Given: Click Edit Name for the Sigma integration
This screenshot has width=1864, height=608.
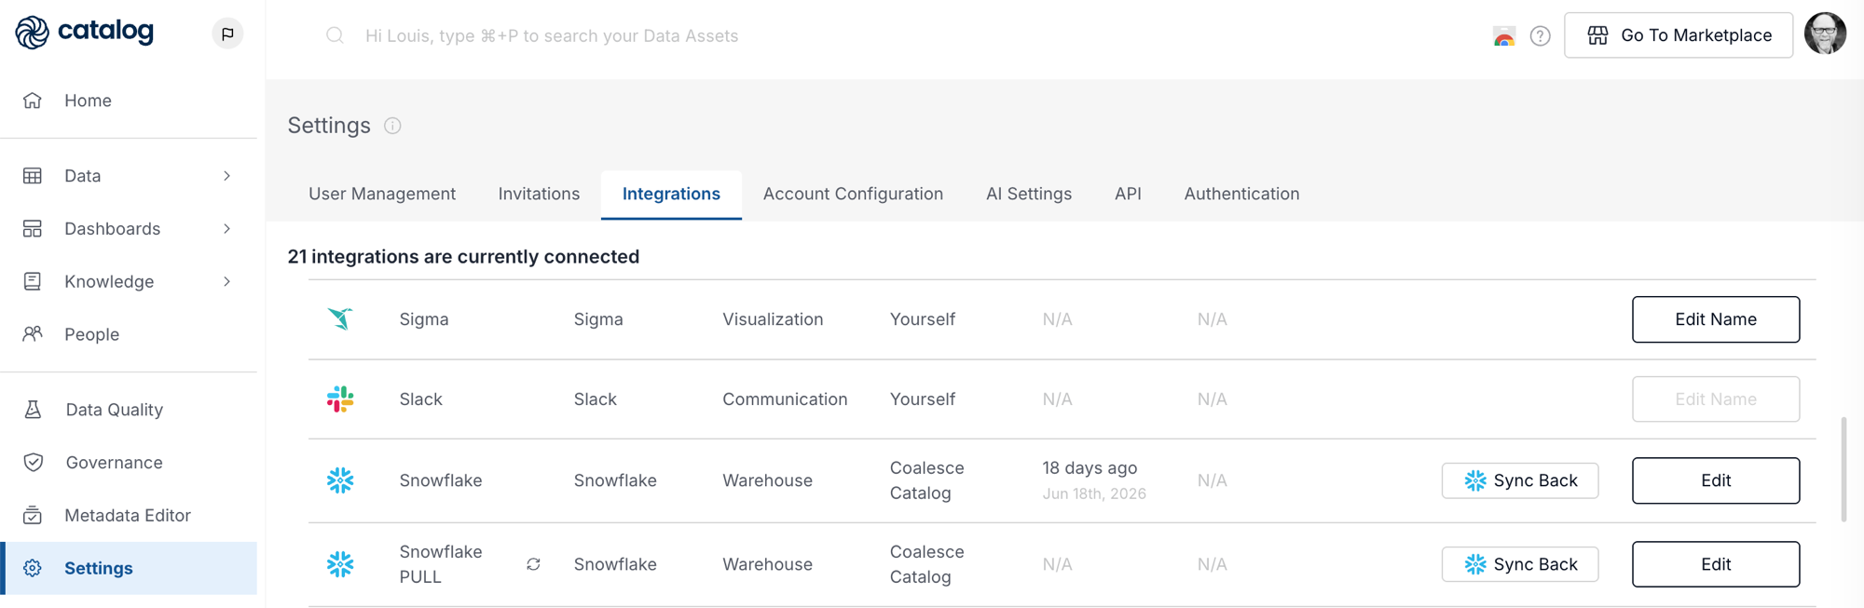Looking at the screenshot, I should coord(1716,319).
